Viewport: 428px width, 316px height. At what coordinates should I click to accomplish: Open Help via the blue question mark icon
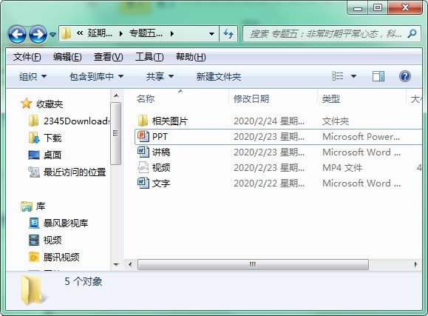405,76
